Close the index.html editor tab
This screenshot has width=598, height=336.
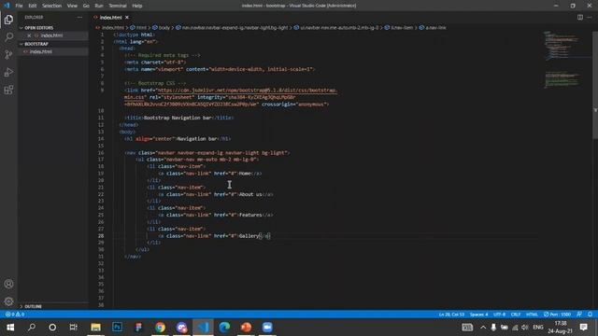[127, 17]
